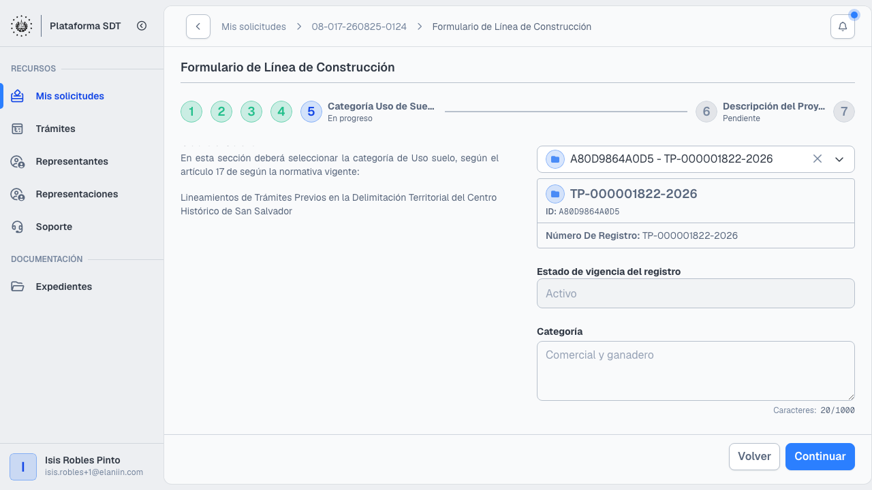Click the back arrow button in breadcrumb
872x490 pixels.
(198, 27)
